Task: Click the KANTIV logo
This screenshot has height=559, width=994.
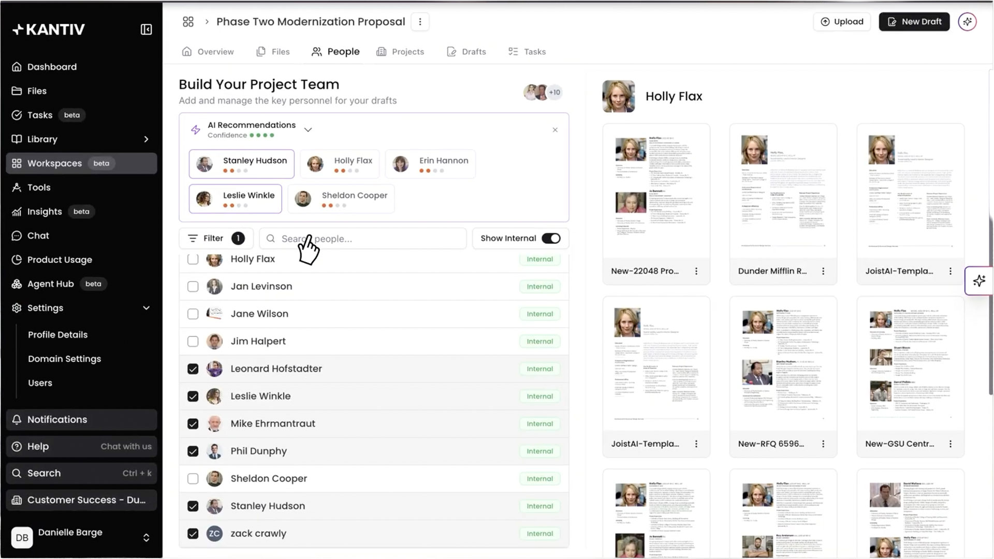Action: [49, 30]
